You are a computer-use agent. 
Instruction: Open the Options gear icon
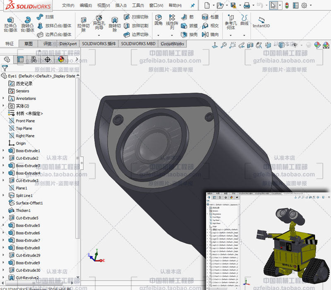(x=304, y=5)
